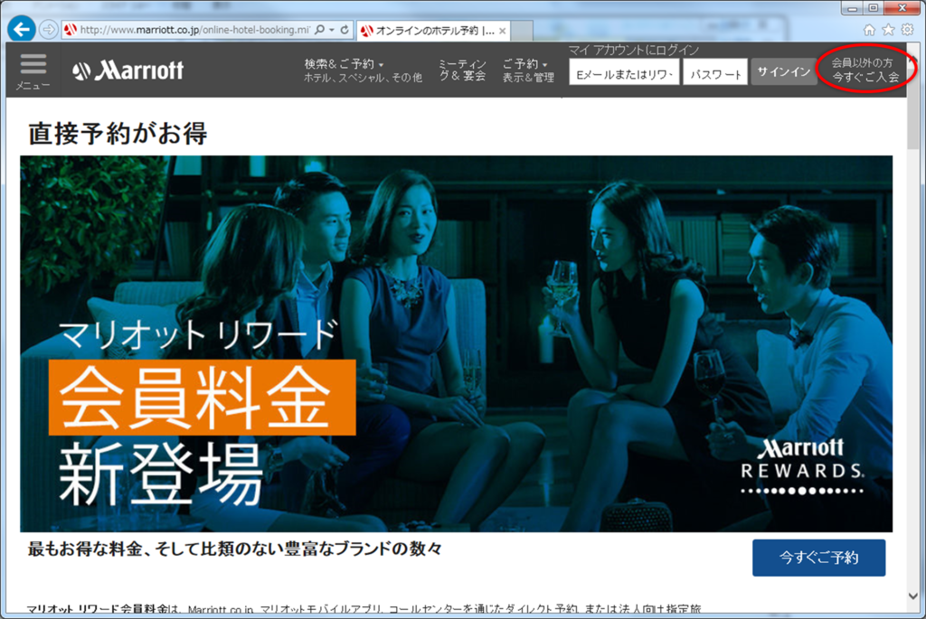The height and width of the screenshot is (619, 926).
Task: Open browser tools gear icon
Action: click(x=907, y=30)
